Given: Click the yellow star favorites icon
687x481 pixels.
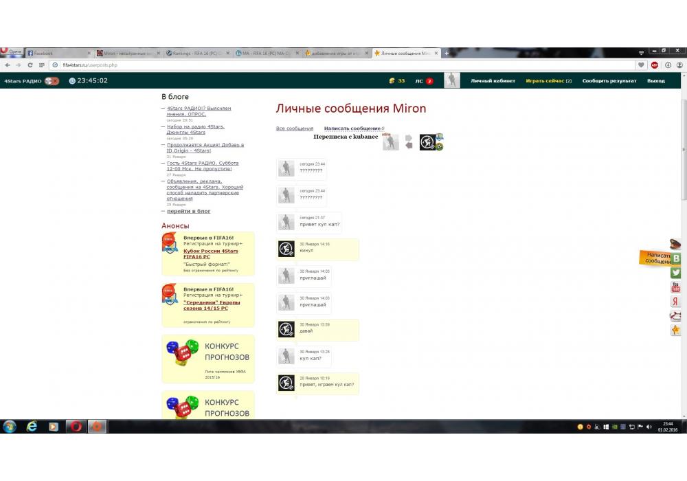Looking at the screenshot, I should pyautogui.click(x=676, y=331).
